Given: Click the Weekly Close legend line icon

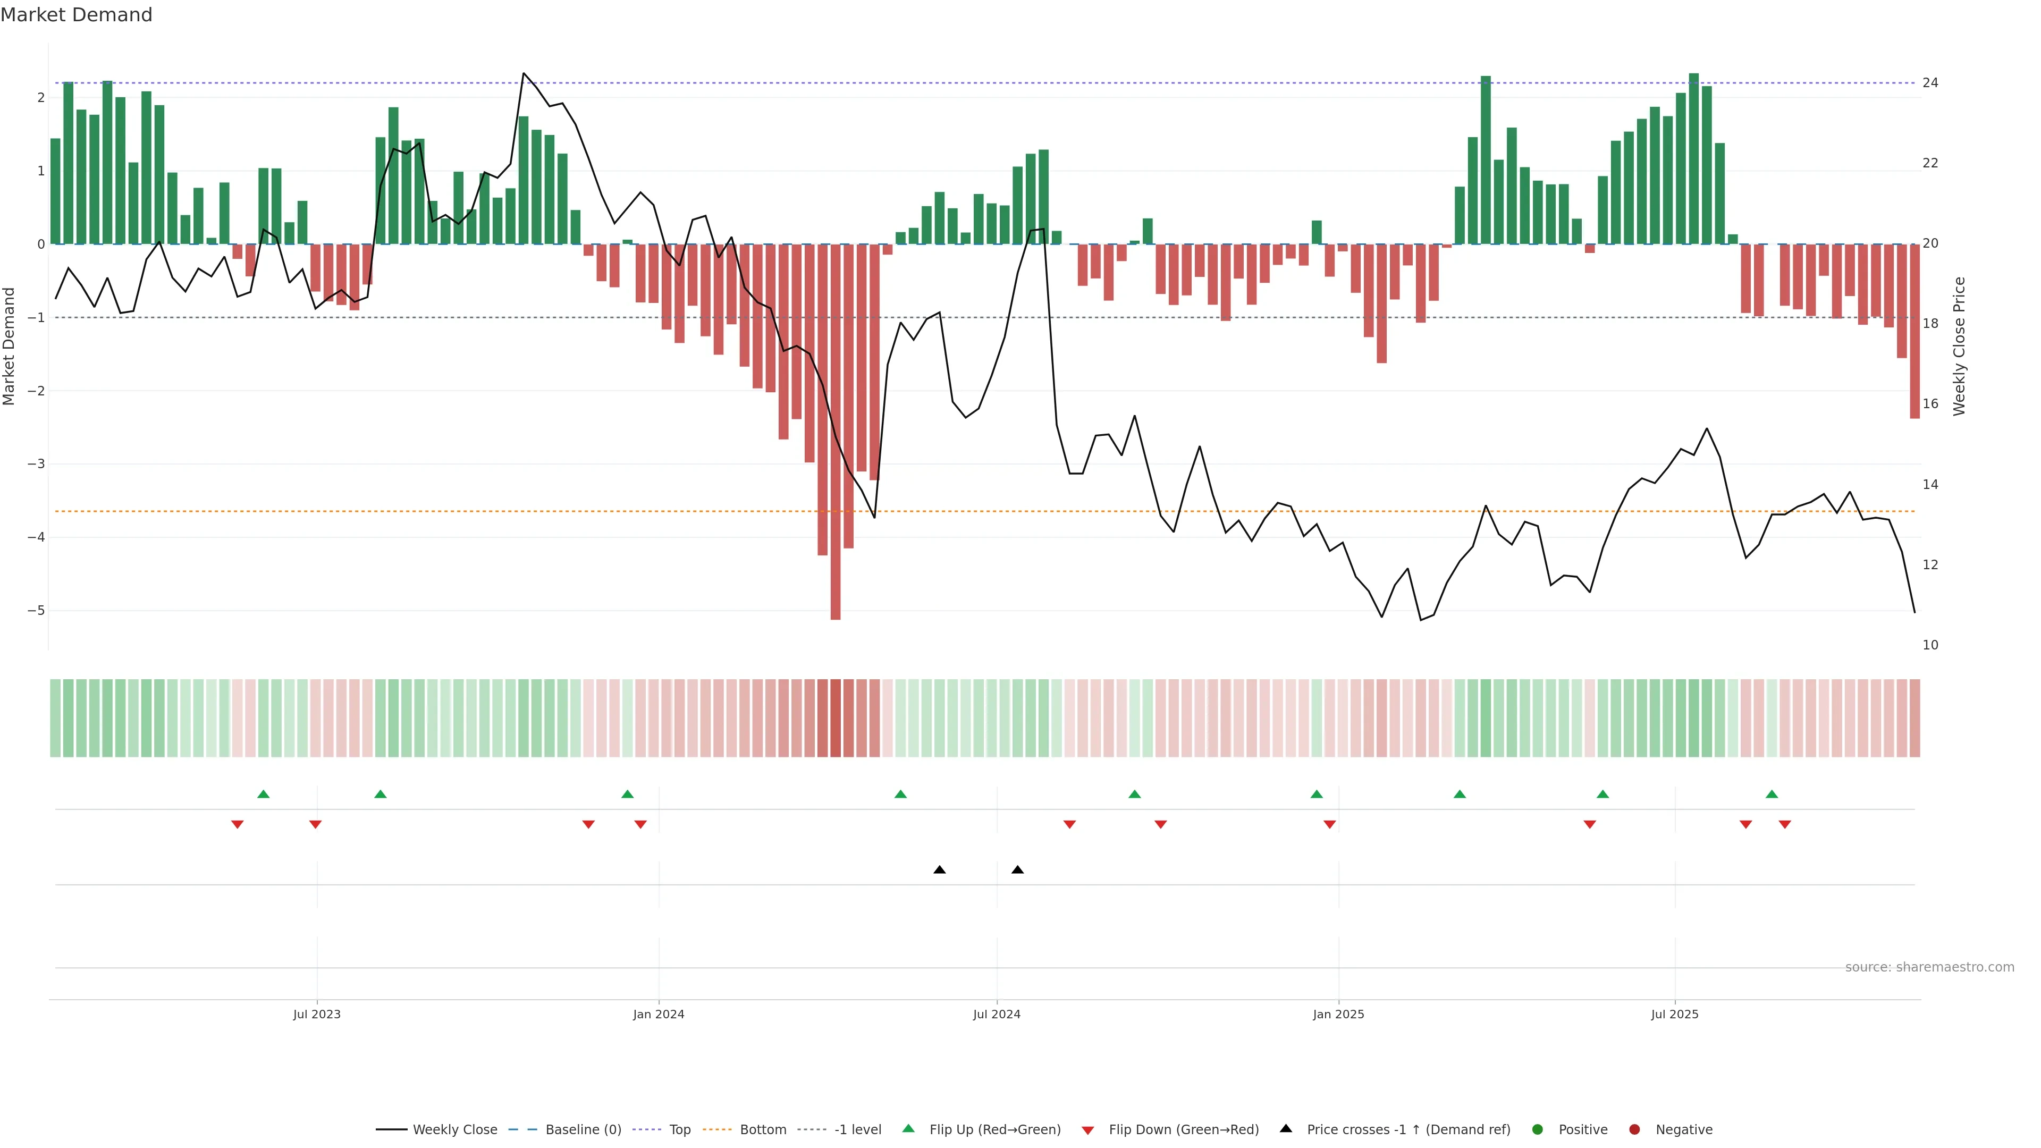Looking at the screenshot, I should click(x=391, y=1130).
